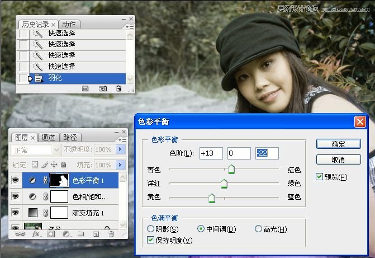This screenshot has height=258, width=375.
Task: Select the mask thumbnail of 色相/饱和 layer
Action: [x=59, y=196]
